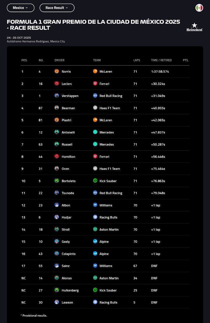Select driver Hamilton's name
The image size is (210, 323).
click(x=68, y=157)
